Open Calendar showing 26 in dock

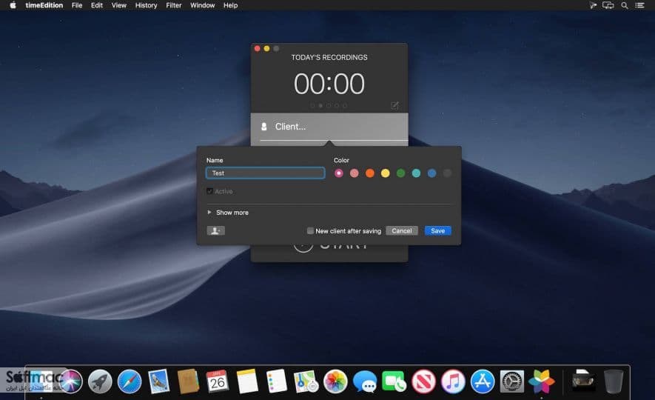(217, 381)
